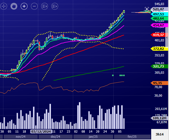Image resolution: width=169 pixels, height=140 pixels.
Task: Expand chart bars toward right icon
Action: (55, 6)
